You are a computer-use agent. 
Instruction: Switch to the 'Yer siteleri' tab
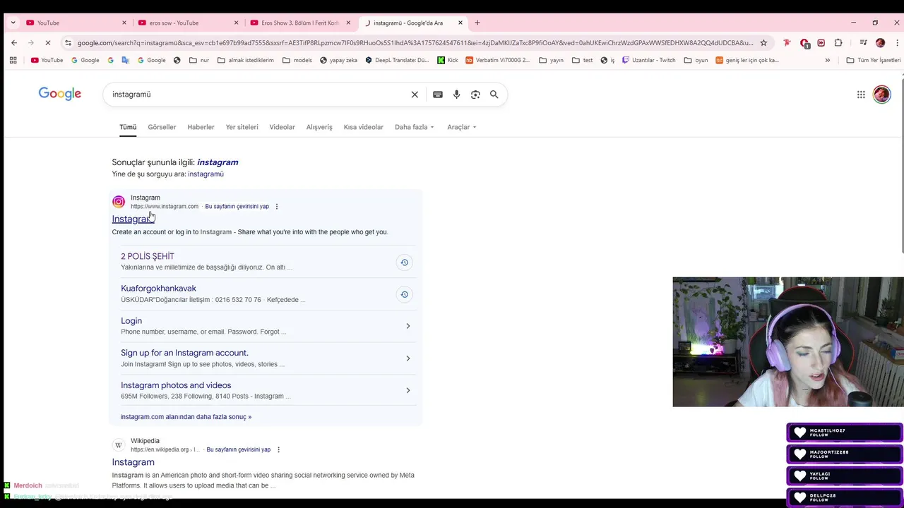pyautogui.click(x=242, y=127)
